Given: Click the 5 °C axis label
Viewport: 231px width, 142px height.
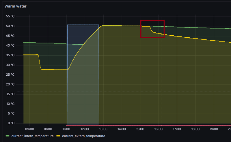Looking at the screenshot, I should tap(11, 113).
